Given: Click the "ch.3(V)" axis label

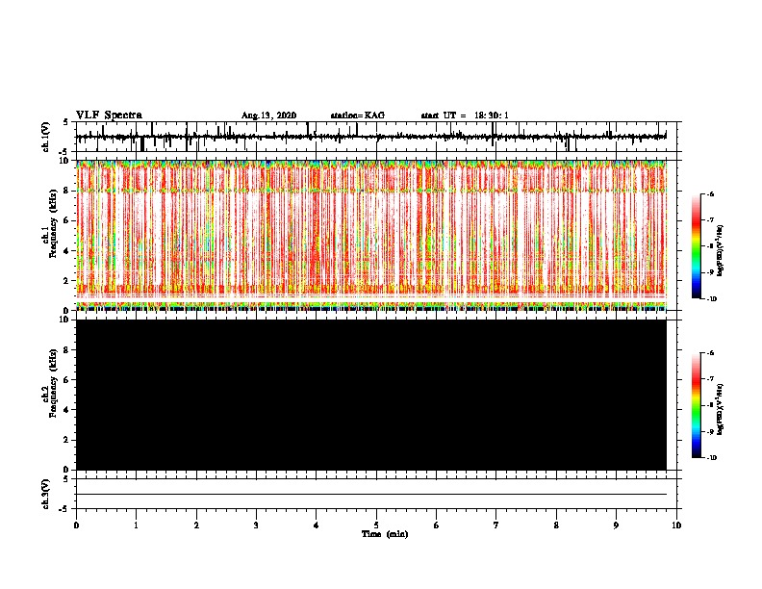Looking at the screenshot, I should click(x=46, y=494).
